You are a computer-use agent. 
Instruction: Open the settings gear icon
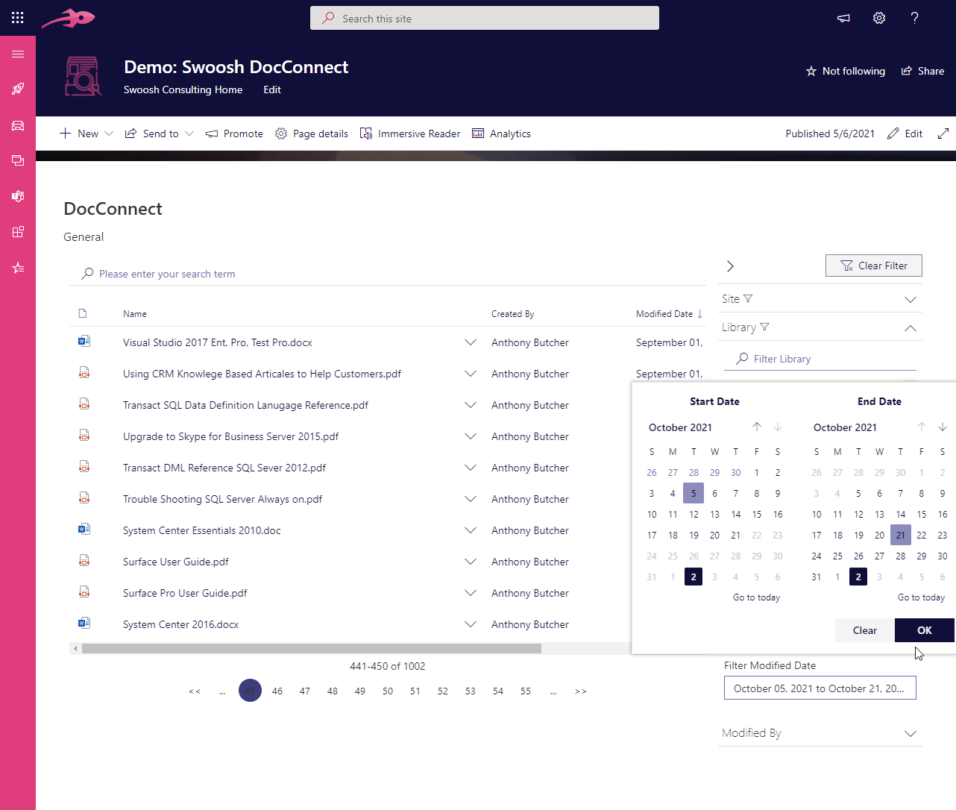[x=879, y=18]
